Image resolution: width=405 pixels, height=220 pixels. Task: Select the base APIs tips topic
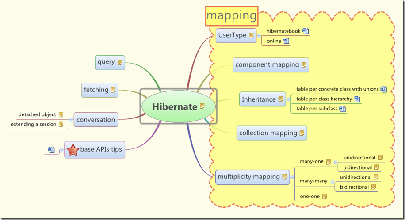[x=95, y=149]
